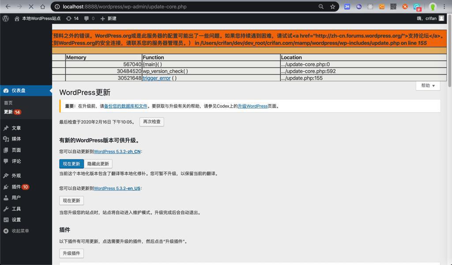Open the JH browser extension
Viewport: 452px width, 265px height.
pos(347,7)
